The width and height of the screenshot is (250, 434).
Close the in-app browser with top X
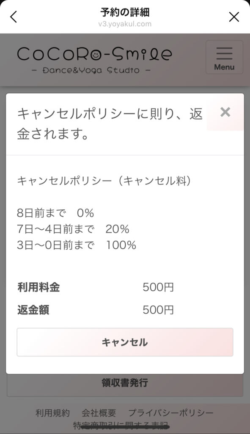pyautogui.click(x=234, y=17)
